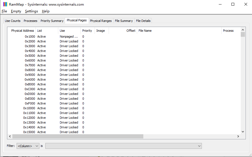Click the vertical scrollbar down arrow
Screen dimensions: 252x157
(243, 131)
